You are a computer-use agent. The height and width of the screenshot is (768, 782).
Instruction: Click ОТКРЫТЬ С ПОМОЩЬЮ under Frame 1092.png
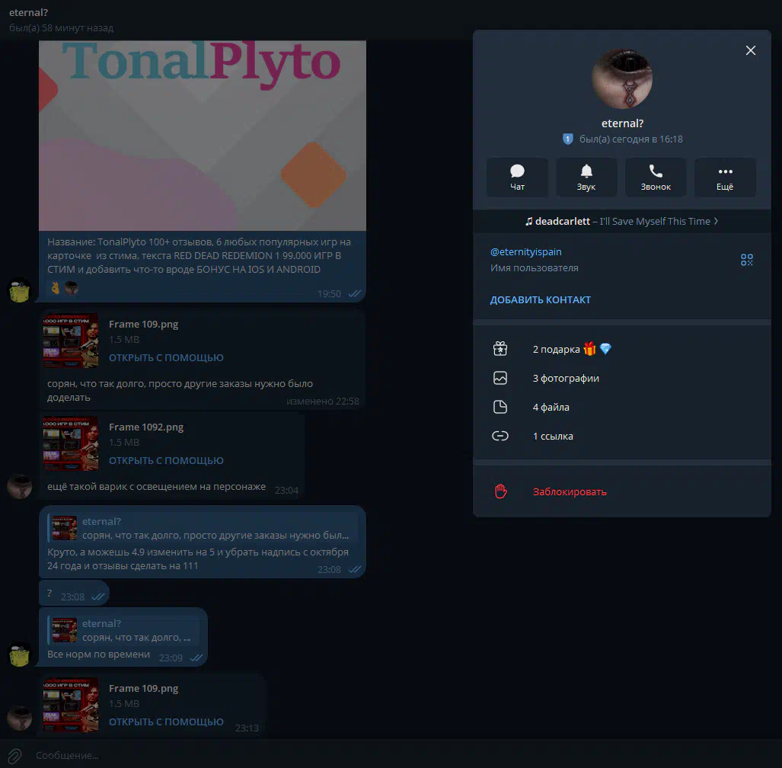(x=166, y=460)
